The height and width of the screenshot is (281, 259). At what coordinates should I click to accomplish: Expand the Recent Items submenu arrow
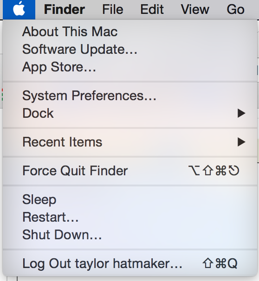(241, 142)
